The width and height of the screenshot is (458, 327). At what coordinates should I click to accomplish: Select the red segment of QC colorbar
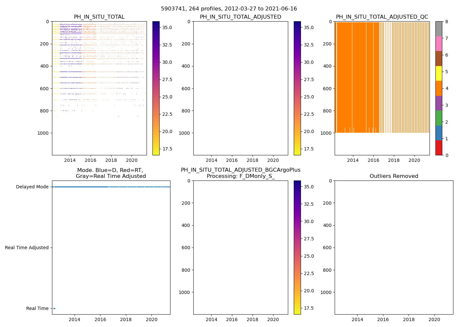[439, 148]
